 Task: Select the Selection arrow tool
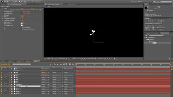pyautogui.click(x=2, y=2)
